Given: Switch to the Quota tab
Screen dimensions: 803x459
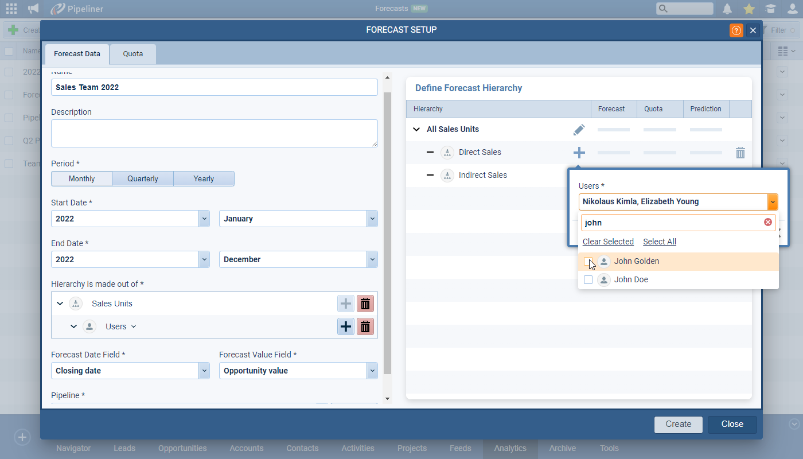Looking at the screenshot, I should coord(132,54).
